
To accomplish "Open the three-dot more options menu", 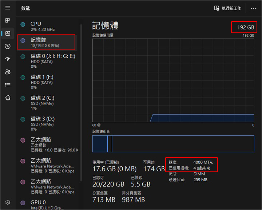I will 254,8.
